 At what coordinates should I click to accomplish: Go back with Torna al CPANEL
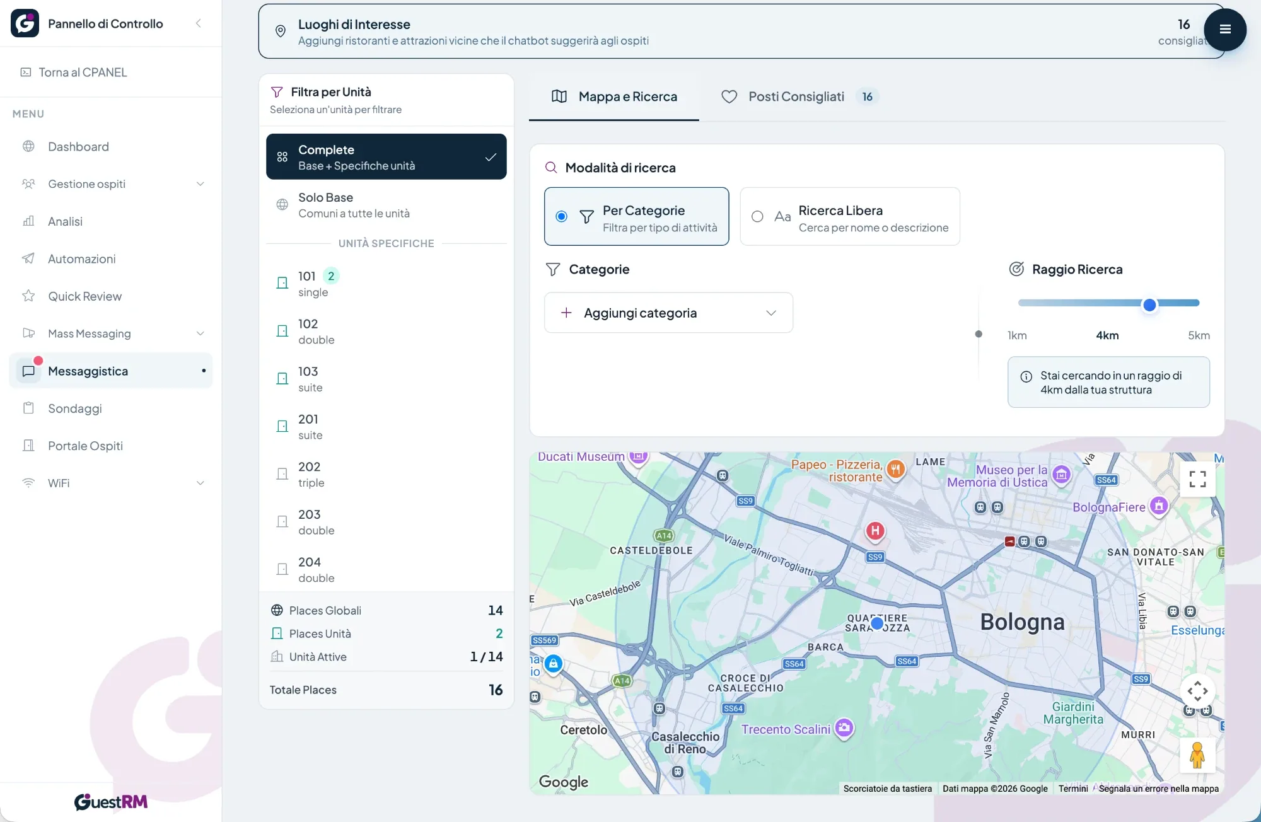pyautogui.click(x=74, y=72)
